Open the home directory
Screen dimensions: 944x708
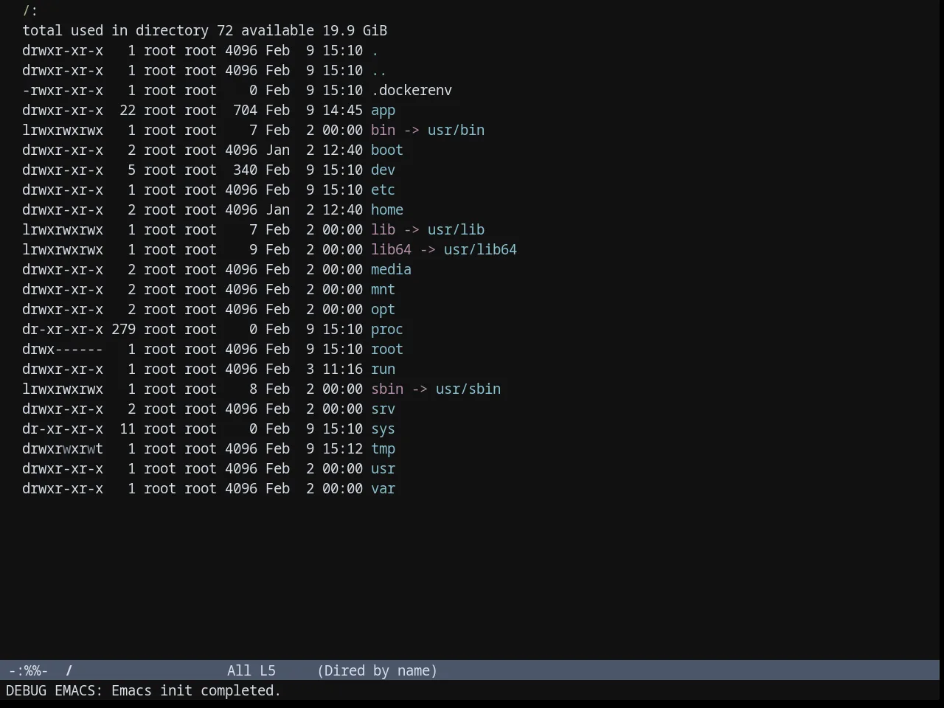(x=387, y=210)
